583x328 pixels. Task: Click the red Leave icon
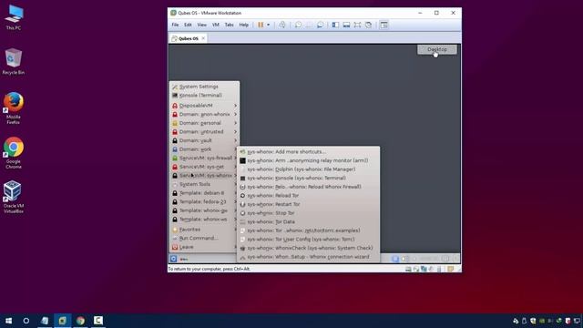click(175, 247)
